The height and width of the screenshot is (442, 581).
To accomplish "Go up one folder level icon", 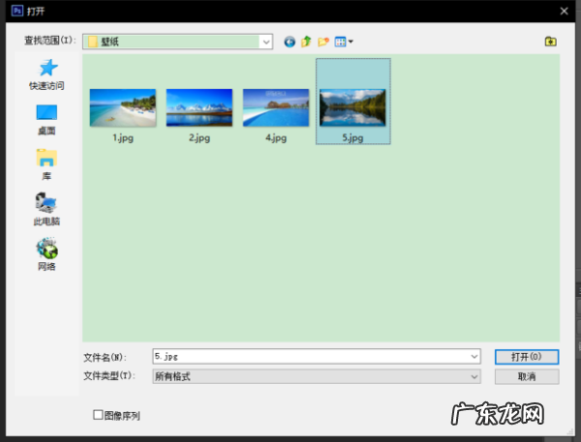I will click(x=306, y=42).
